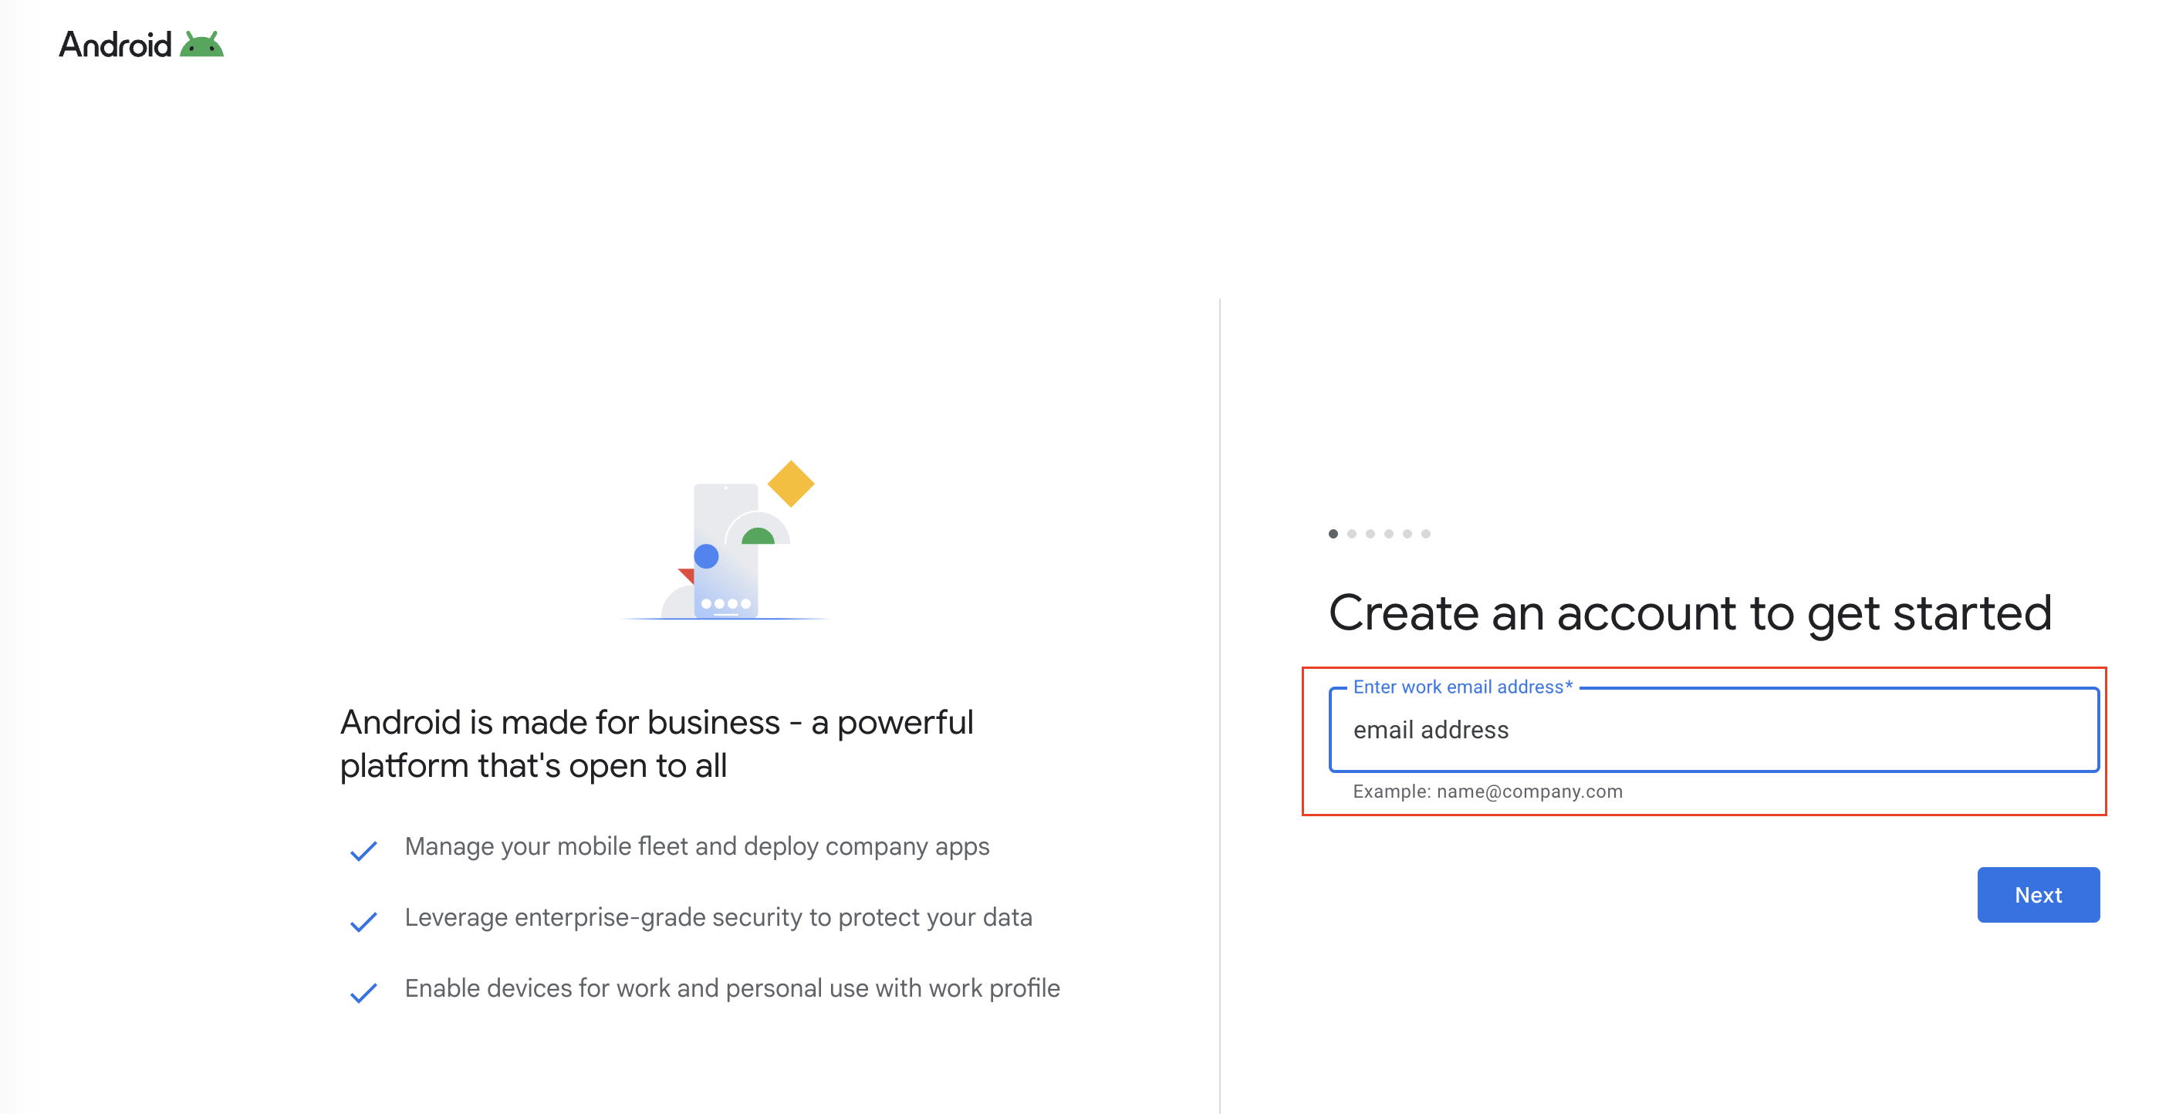
Task: Click the blue circle in phone illustration
Action: tap(707, 556)
